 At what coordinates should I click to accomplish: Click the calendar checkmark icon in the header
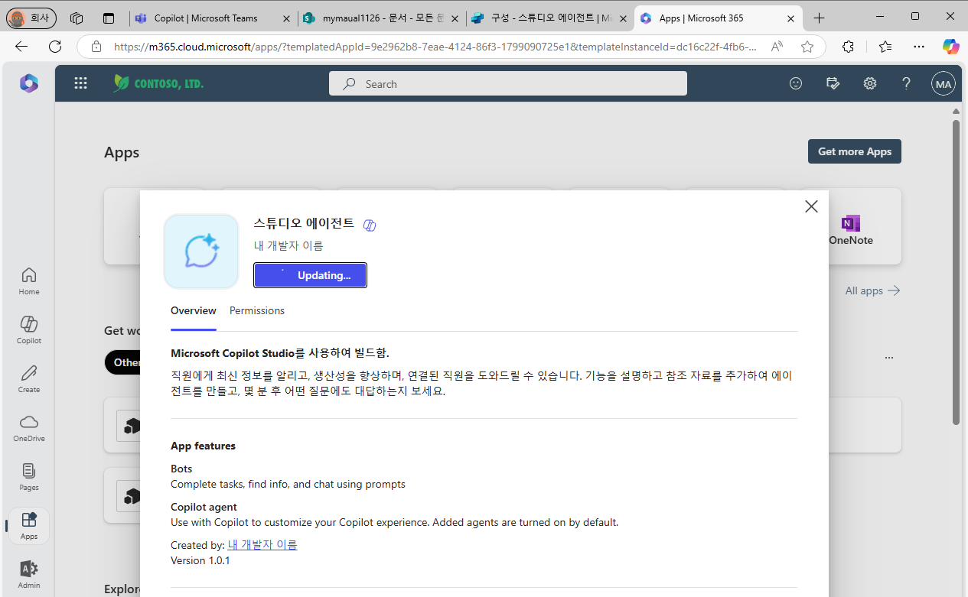pos(833,84)
